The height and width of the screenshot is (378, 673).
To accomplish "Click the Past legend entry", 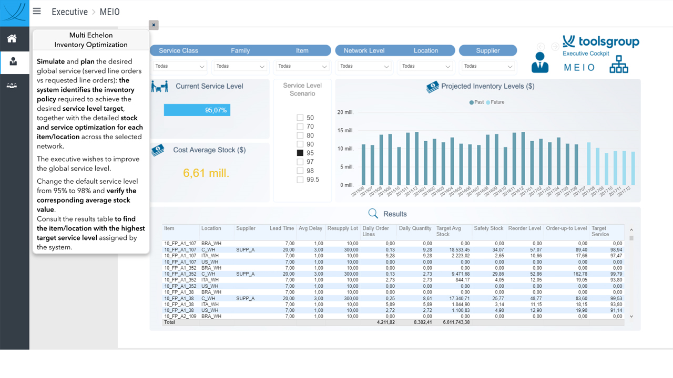I will click(476, 102).
